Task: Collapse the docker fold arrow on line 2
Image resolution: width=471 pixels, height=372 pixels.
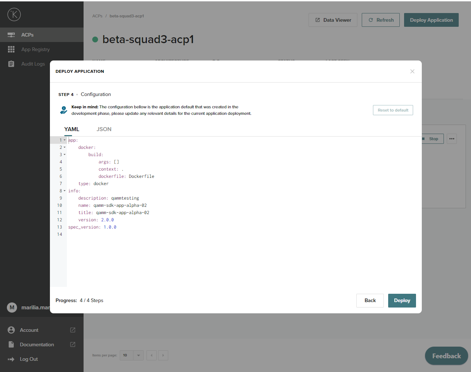Action: [65, 147]
